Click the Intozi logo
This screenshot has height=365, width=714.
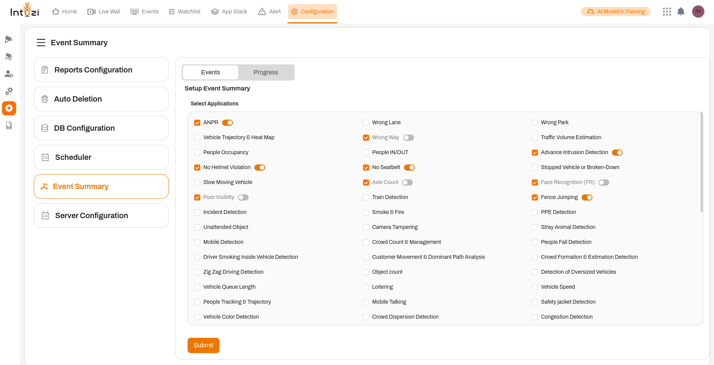point(25,10)
